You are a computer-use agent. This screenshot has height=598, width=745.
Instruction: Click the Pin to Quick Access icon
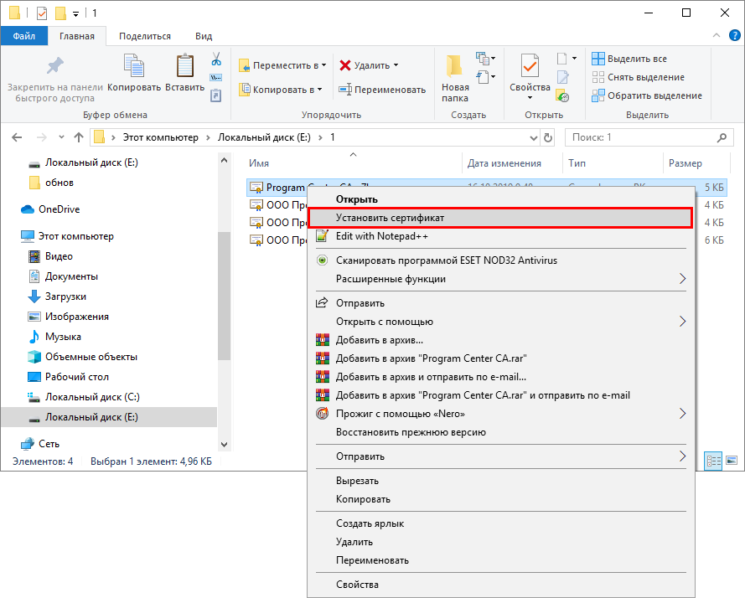point(54,67)
